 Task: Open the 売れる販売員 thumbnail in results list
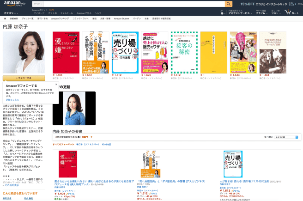coord(151,164)
